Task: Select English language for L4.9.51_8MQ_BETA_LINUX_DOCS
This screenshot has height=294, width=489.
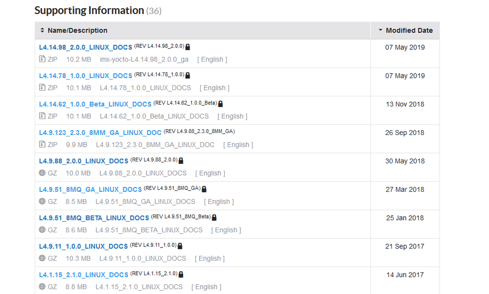Action: (x=226, y=230)
